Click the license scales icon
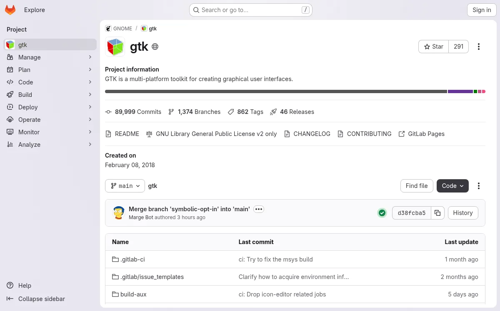Screen dimensions: 500x311 pyautogui.click(x=149, y=134)
